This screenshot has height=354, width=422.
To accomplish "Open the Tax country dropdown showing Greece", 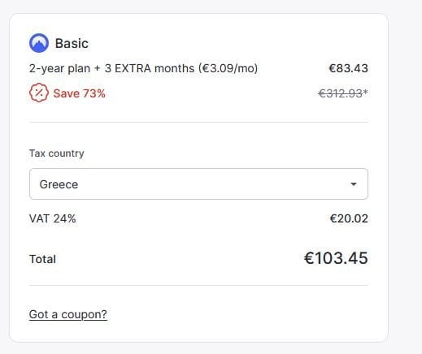I will click(198, 184).
